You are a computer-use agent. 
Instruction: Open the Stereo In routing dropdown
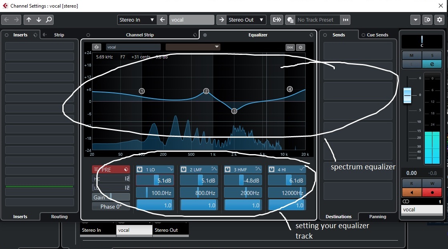(x=136, y=20)
